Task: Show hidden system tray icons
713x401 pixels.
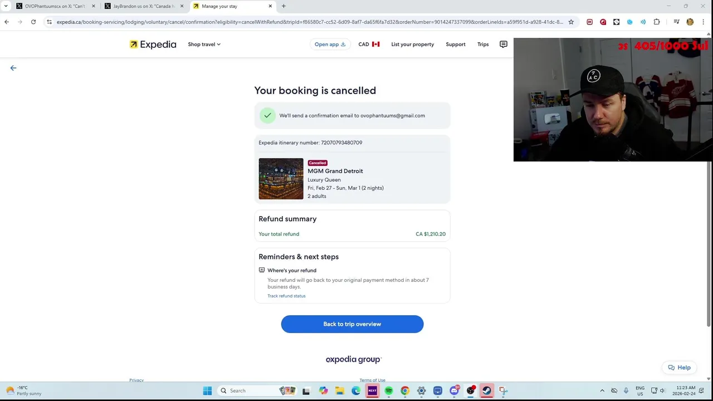Action: coord(602,391)
